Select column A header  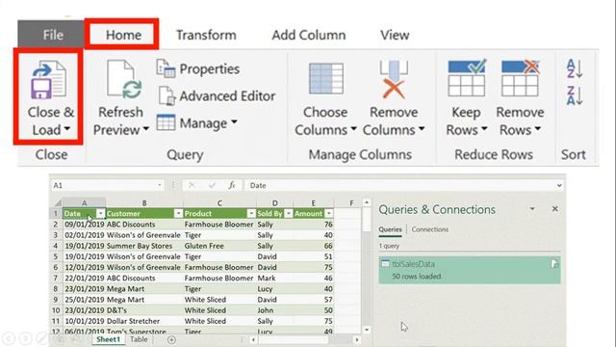(84, 203)
